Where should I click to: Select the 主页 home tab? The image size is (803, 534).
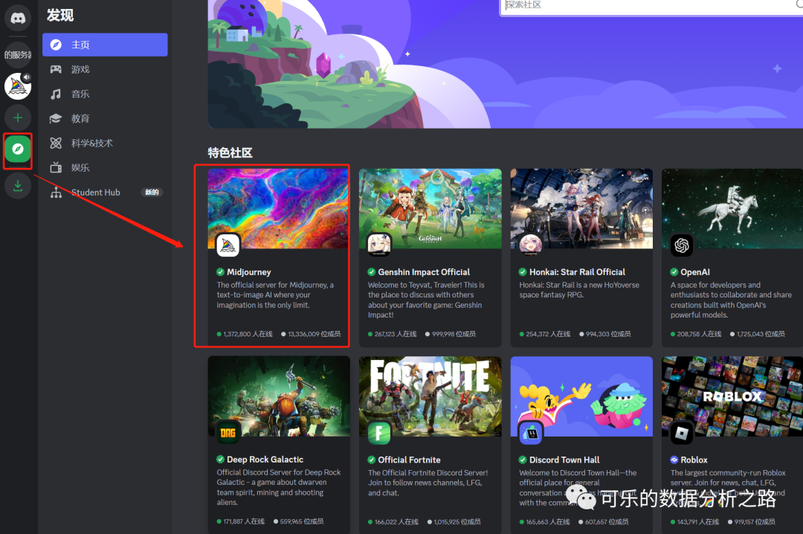(x=105, y=45)
